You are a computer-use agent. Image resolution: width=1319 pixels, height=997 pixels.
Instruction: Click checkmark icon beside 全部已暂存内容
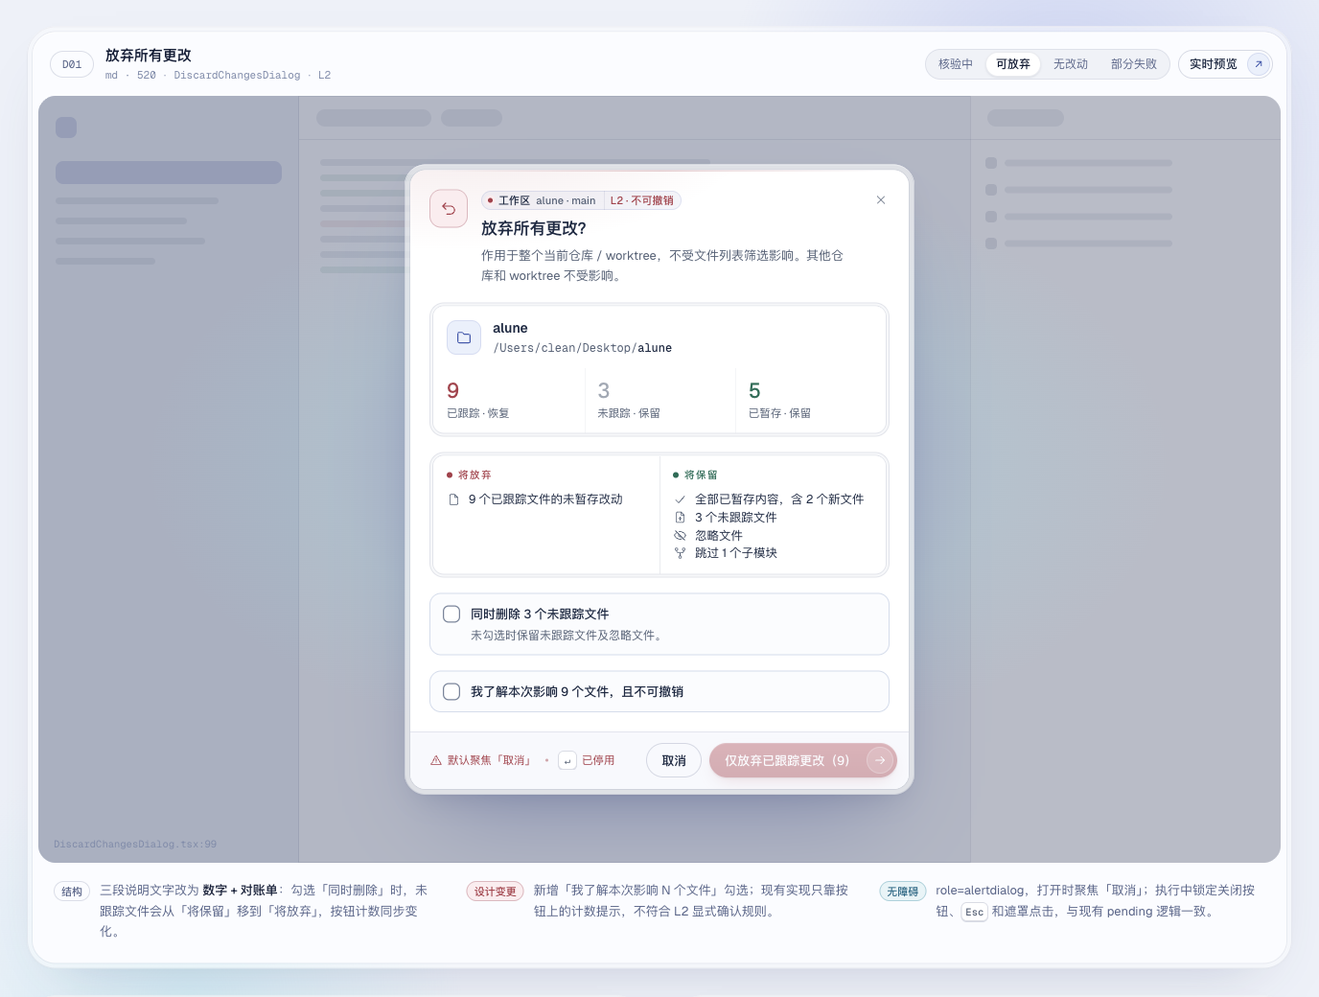coord(681,499)
